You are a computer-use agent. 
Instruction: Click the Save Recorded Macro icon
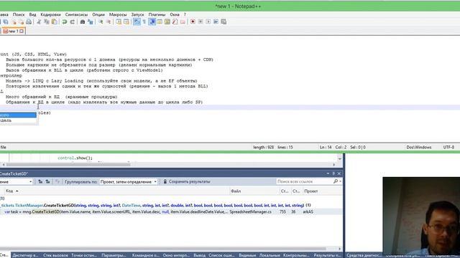coord(224,21)
